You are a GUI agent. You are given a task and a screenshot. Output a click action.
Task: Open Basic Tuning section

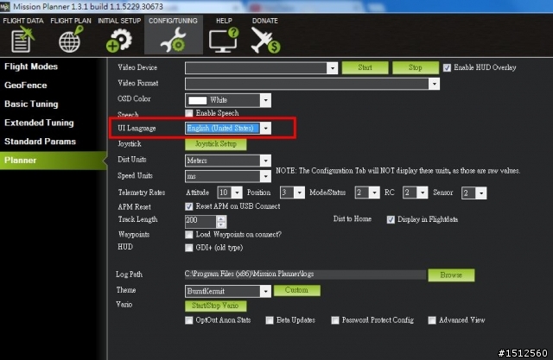[x=31, y=104]
